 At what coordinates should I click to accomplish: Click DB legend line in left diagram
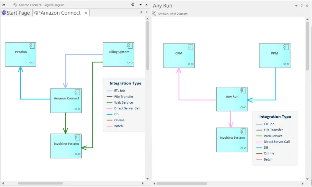click(x=109, y=114)
